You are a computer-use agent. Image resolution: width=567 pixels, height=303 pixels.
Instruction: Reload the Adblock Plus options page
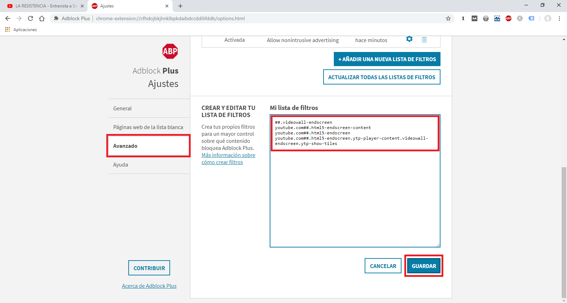pyautogui.click(x=30, y=18)
